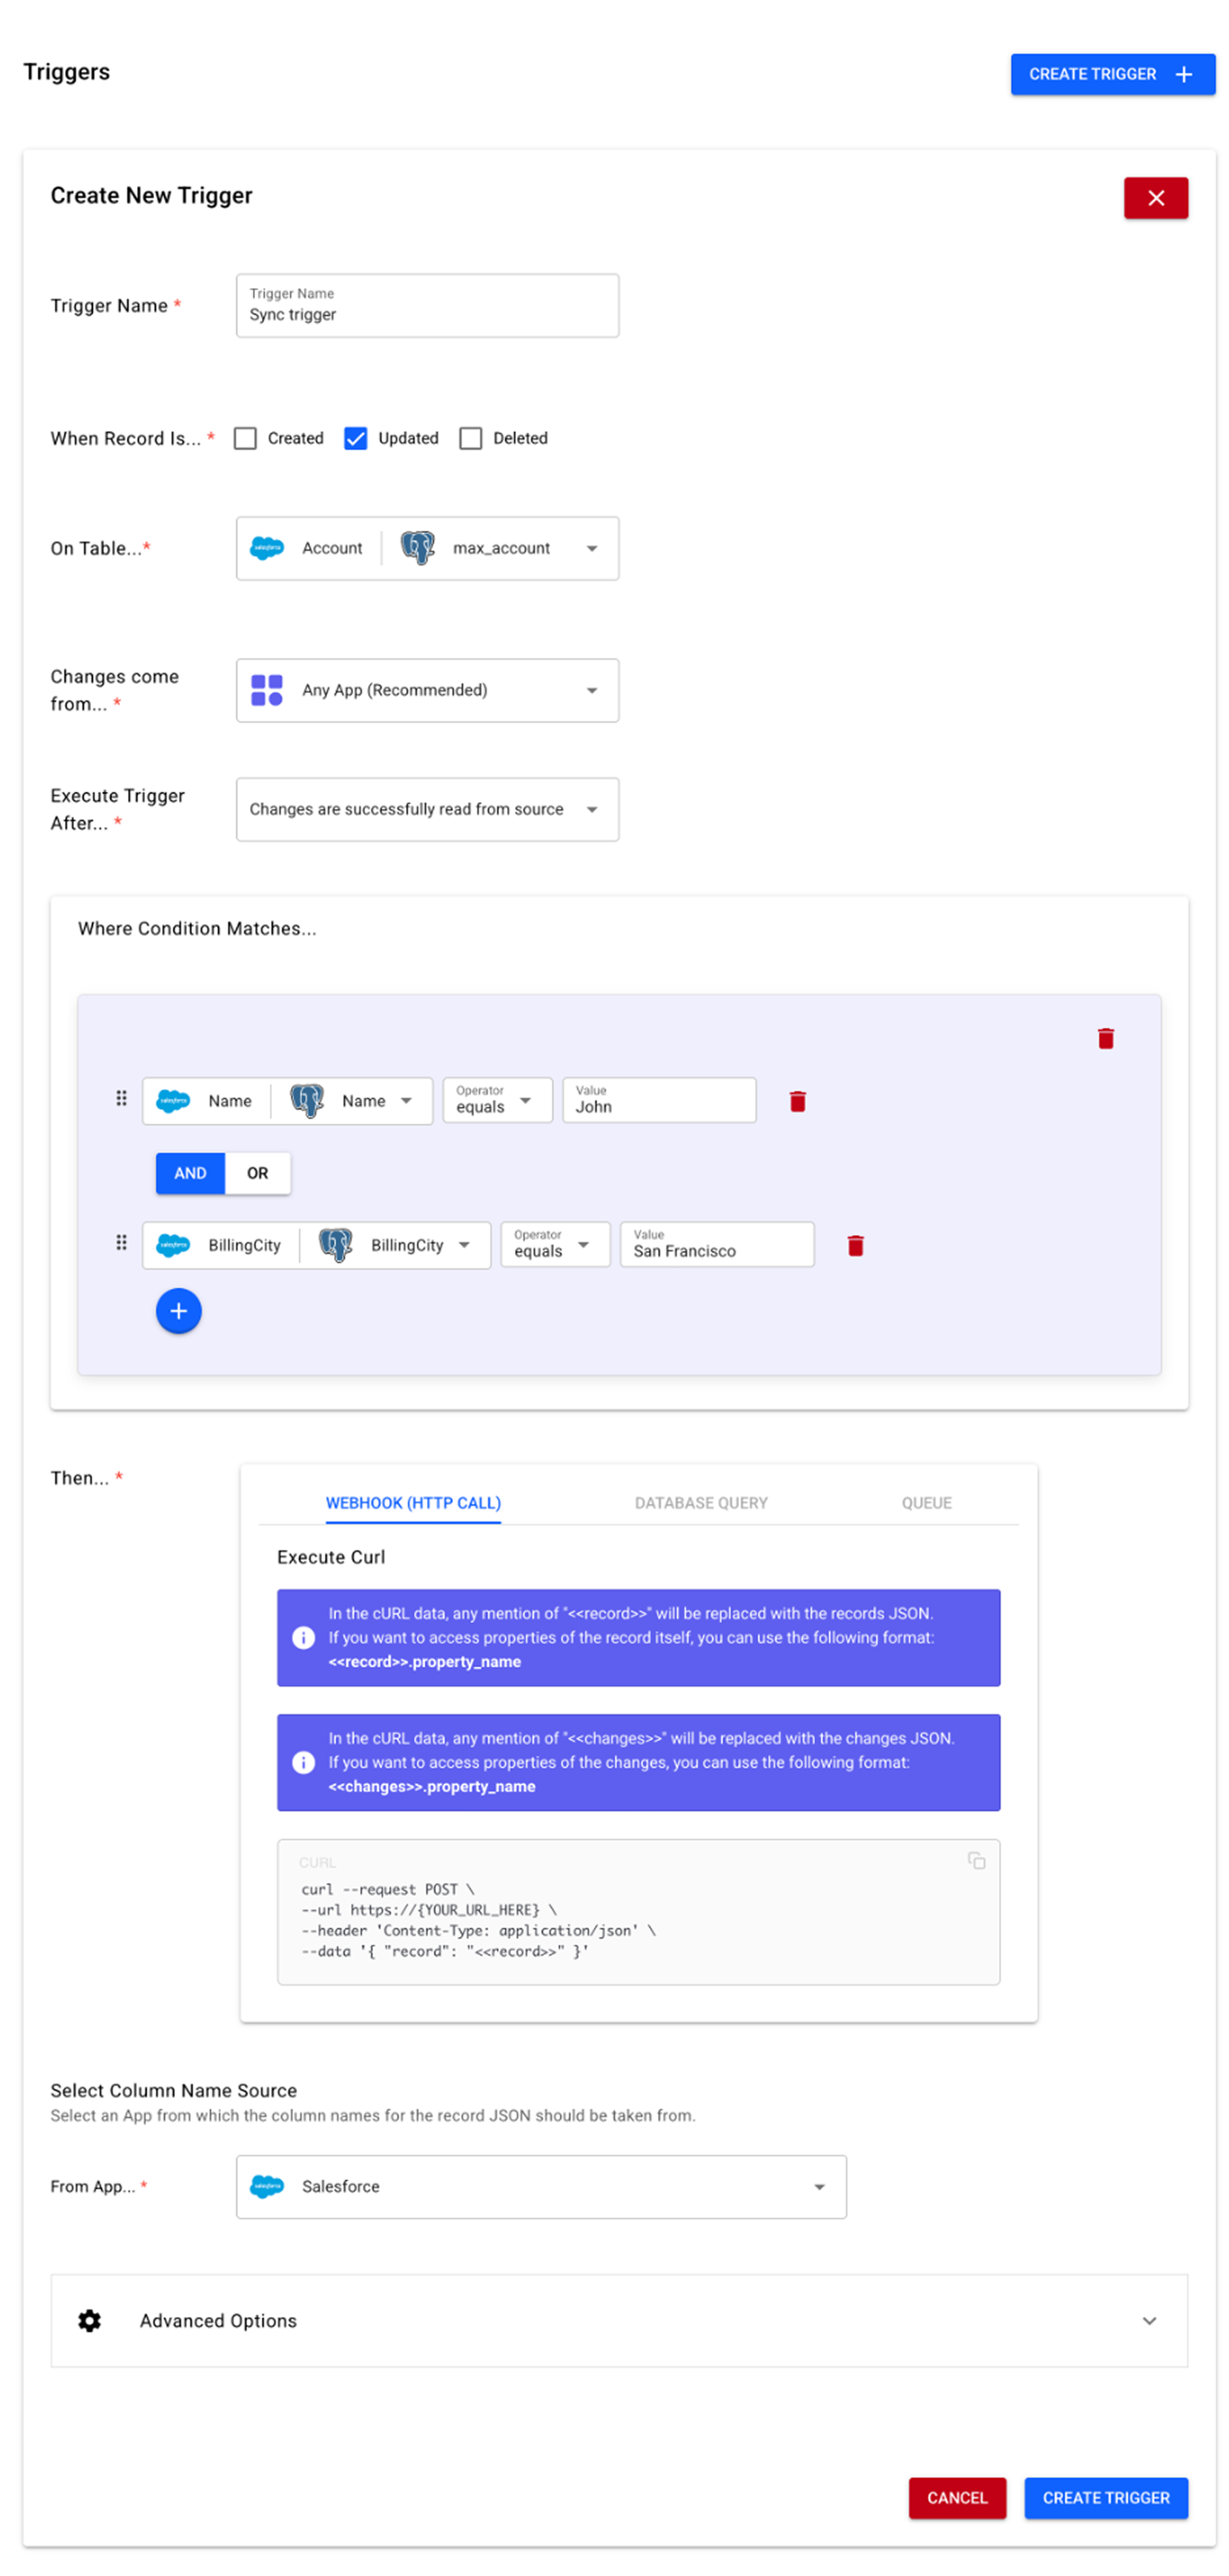
Task: Add a new condition with plus icon
Action: tap(178, 1310)
